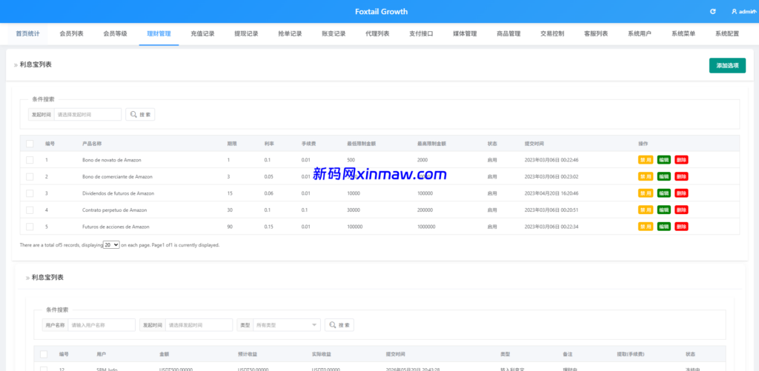This screenshot has width=759, height=371.
Task: Open the 媒体管理 tab
Action: click(x=465, y=34)
